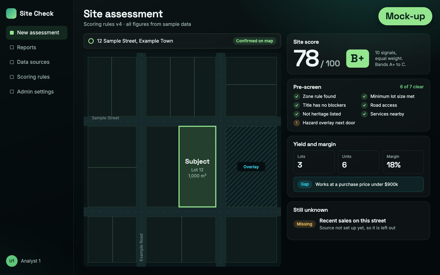This screenshot has width=440, height=275.
Task: Click the Overlay label on the map
Action: (x=251, y=167)
